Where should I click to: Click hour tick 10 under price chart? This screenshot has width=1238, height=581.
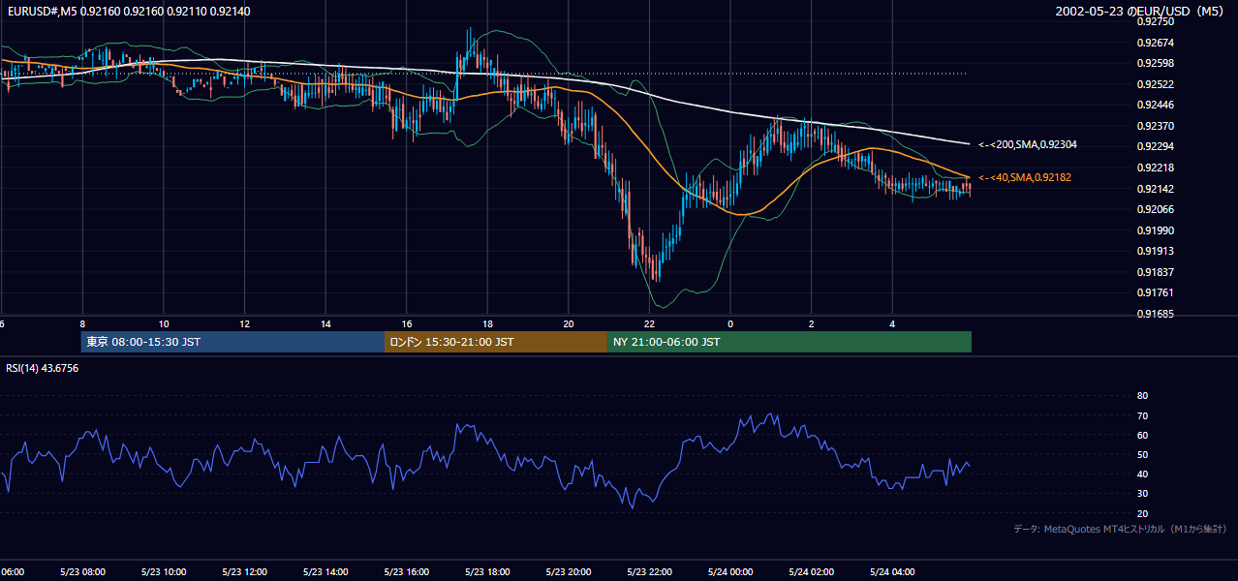tap(164, 323)
